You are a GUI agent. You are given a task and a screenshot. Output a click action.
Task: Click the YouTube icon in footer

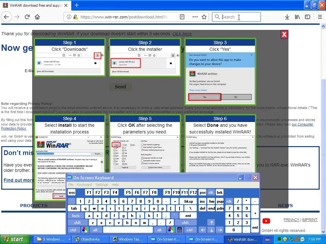[x=266, y=221]
